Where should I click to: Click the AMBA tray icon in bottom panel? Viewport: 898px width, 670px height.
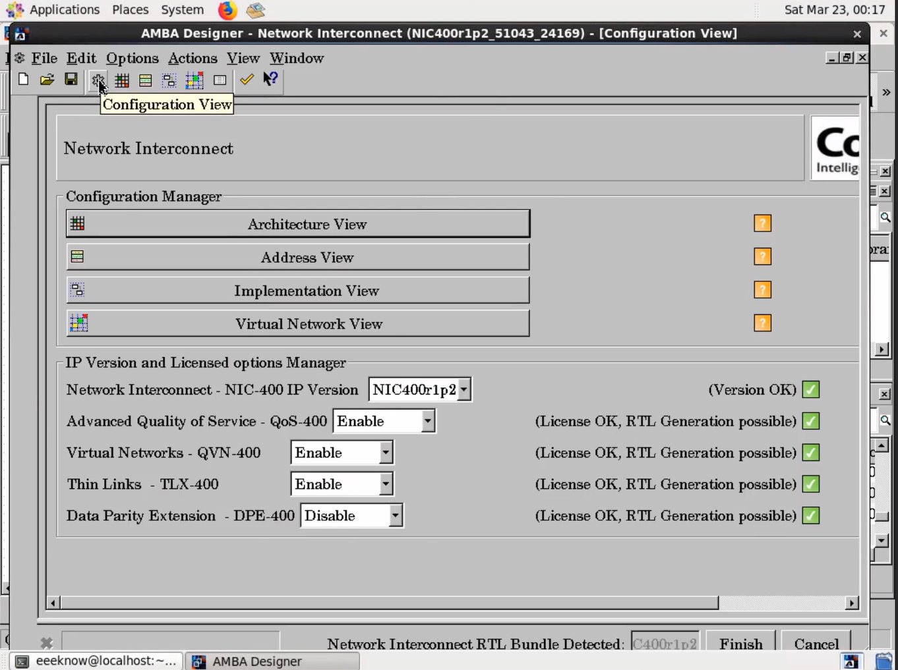click(x=851, y=661)
